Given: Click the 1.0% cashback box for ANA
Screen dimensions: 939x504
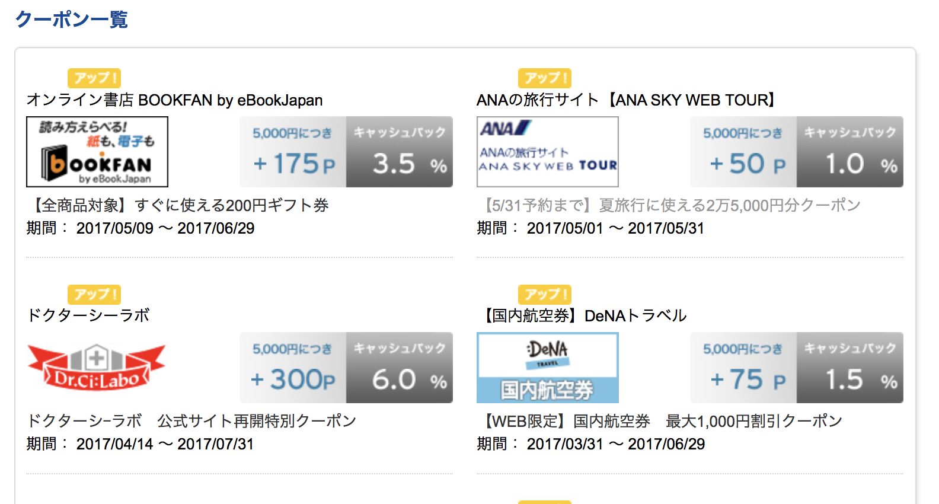Looking at the screenshot, I should point(850,152).
